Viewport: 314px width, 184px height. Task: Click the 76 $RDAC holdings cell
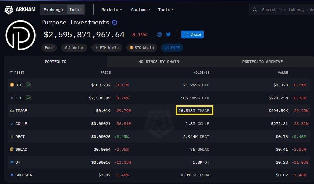point(200,149)
